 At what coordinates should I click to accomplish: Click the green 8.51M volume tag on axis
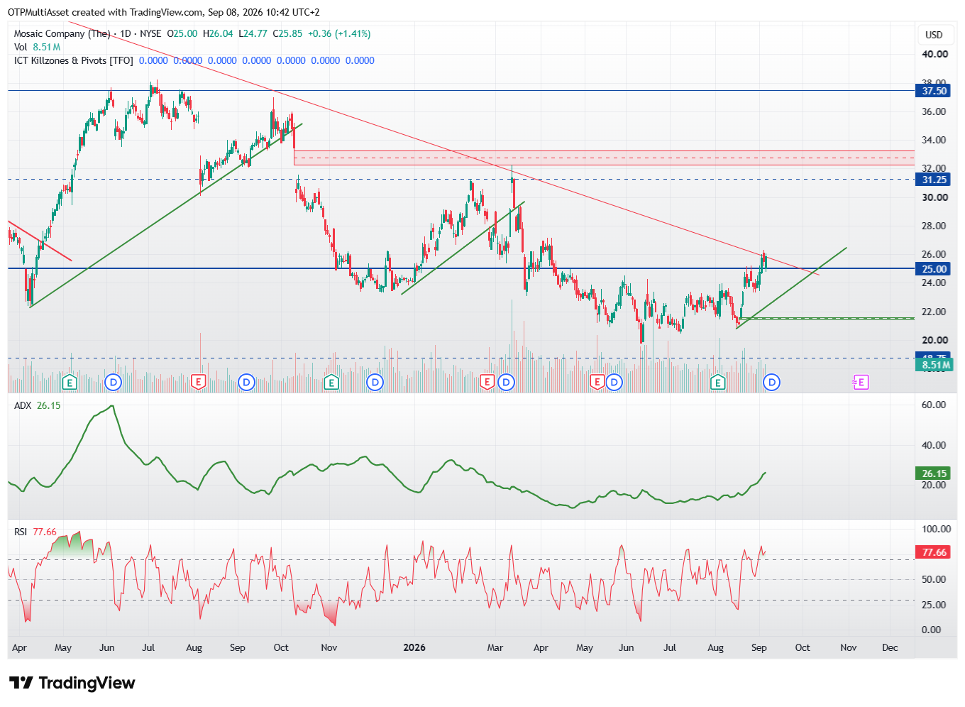(x=934, y=365)
